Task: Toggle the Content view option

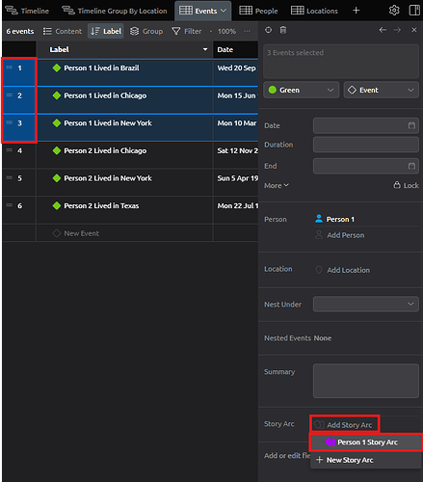Action: (x=63, y=31)
